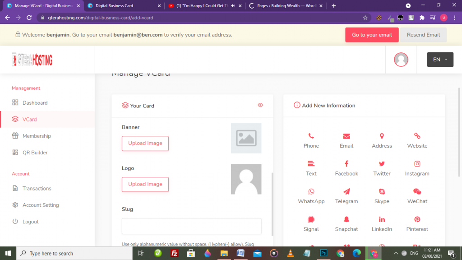Add WeChat contact icon
This screenshot has height=260, width=462.
pyautogui.click(x=417, y=191)
